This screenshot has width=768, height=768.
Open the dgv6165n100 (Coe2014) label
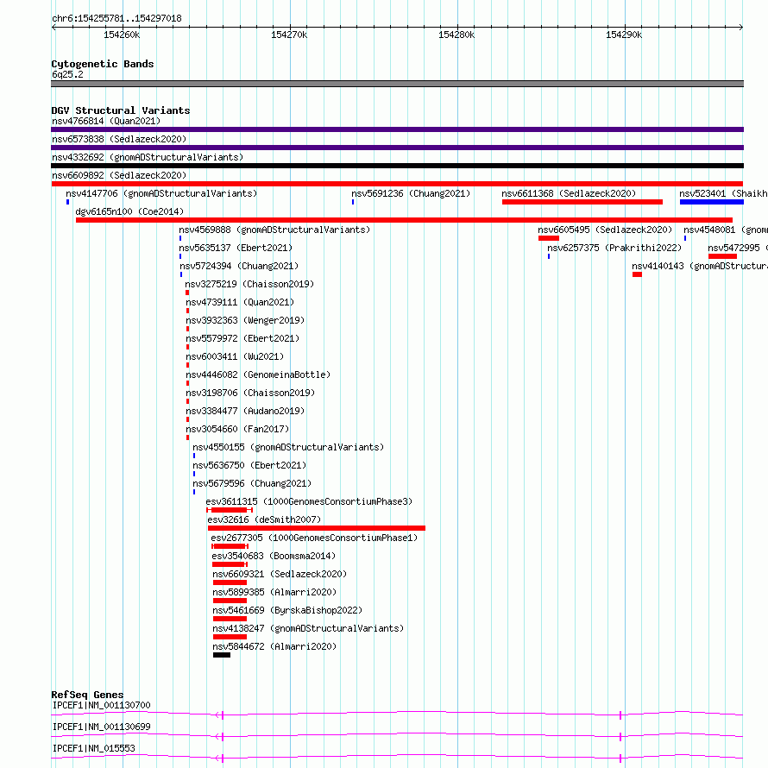(x=129, y=211)
